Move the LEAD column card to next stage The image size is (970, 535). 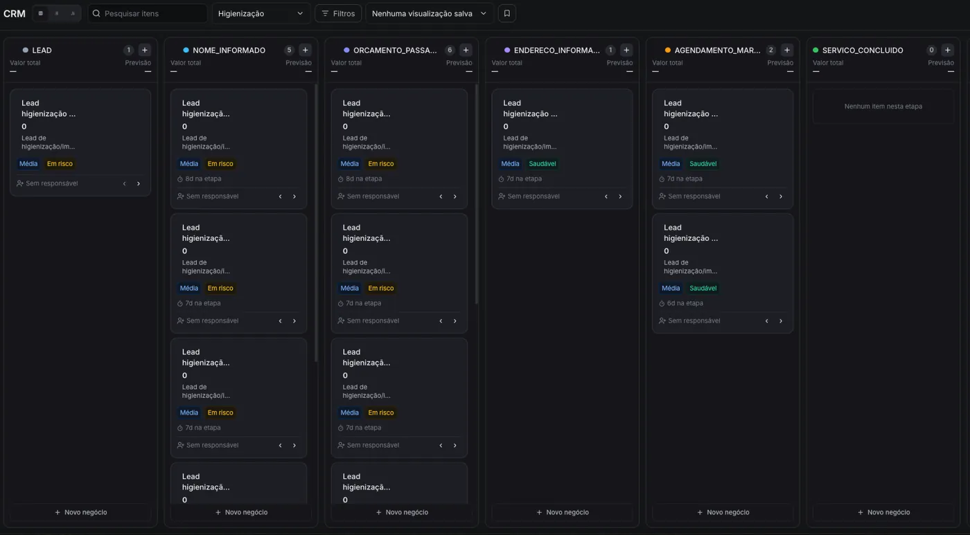pos(139,183)
